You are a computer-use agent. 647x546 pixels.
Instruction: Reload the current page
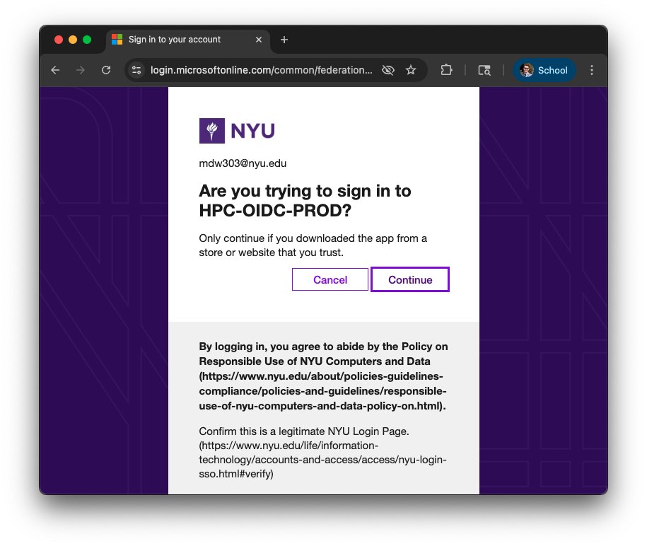(x=106, y=70)
